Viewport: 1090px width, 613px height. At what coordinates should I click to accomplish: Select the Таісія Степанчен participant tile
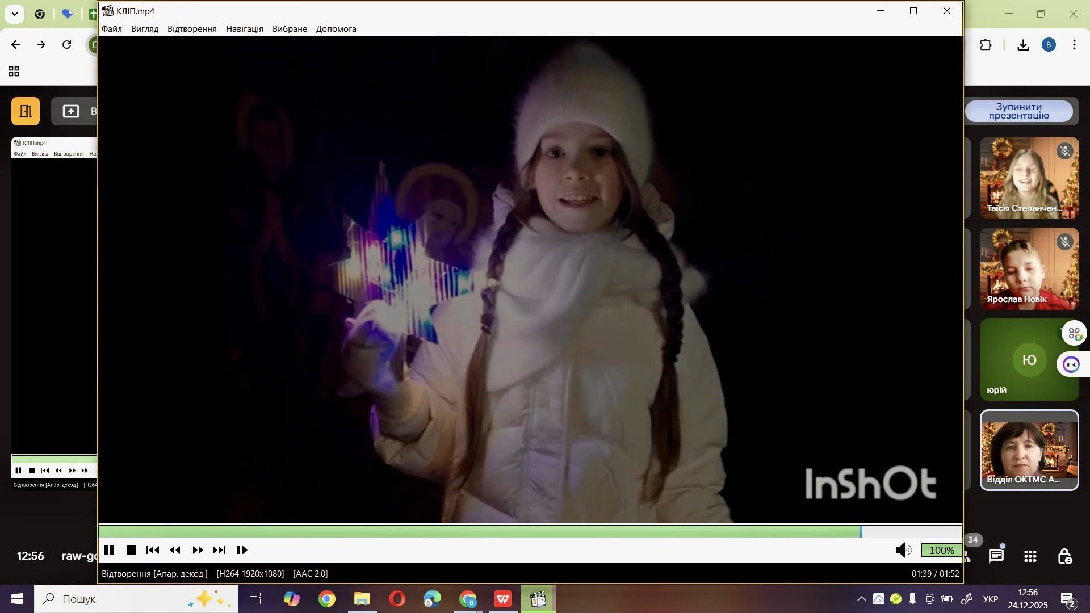tap(1029, 178)
